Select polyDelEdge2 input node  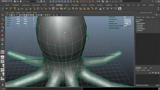click(x=141, y=23)
